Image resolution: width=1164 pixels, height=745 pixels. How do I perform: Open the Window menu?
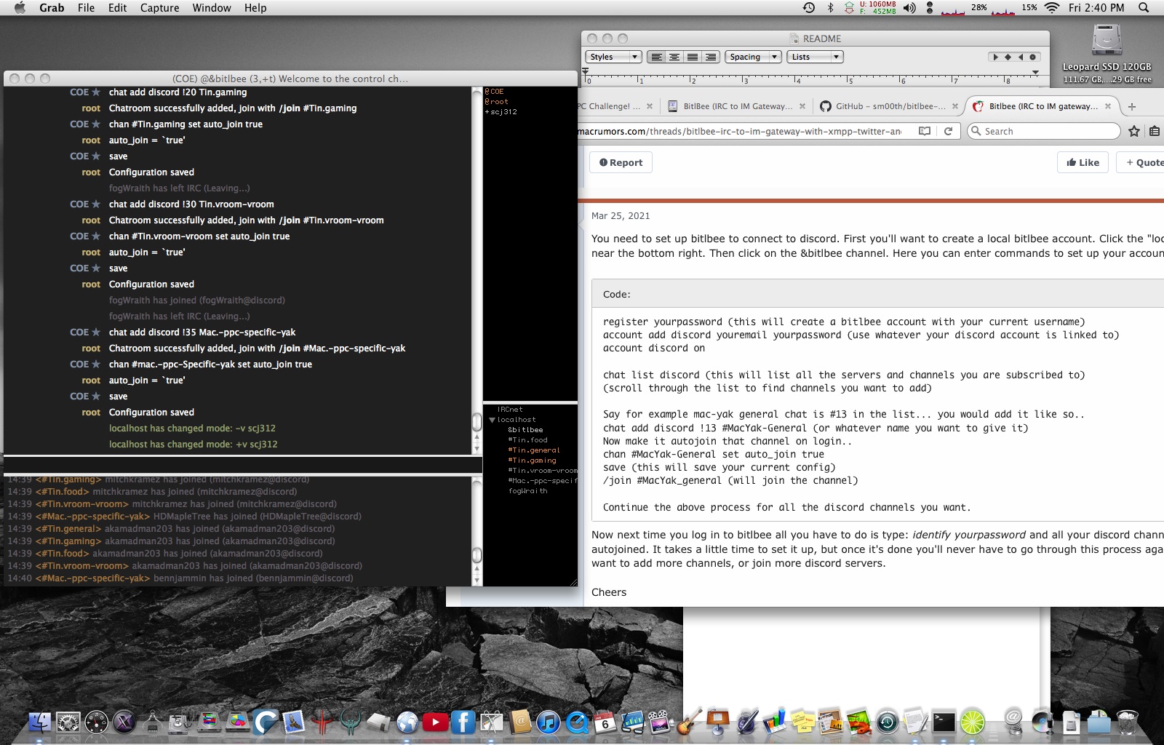tap(212, 8)
